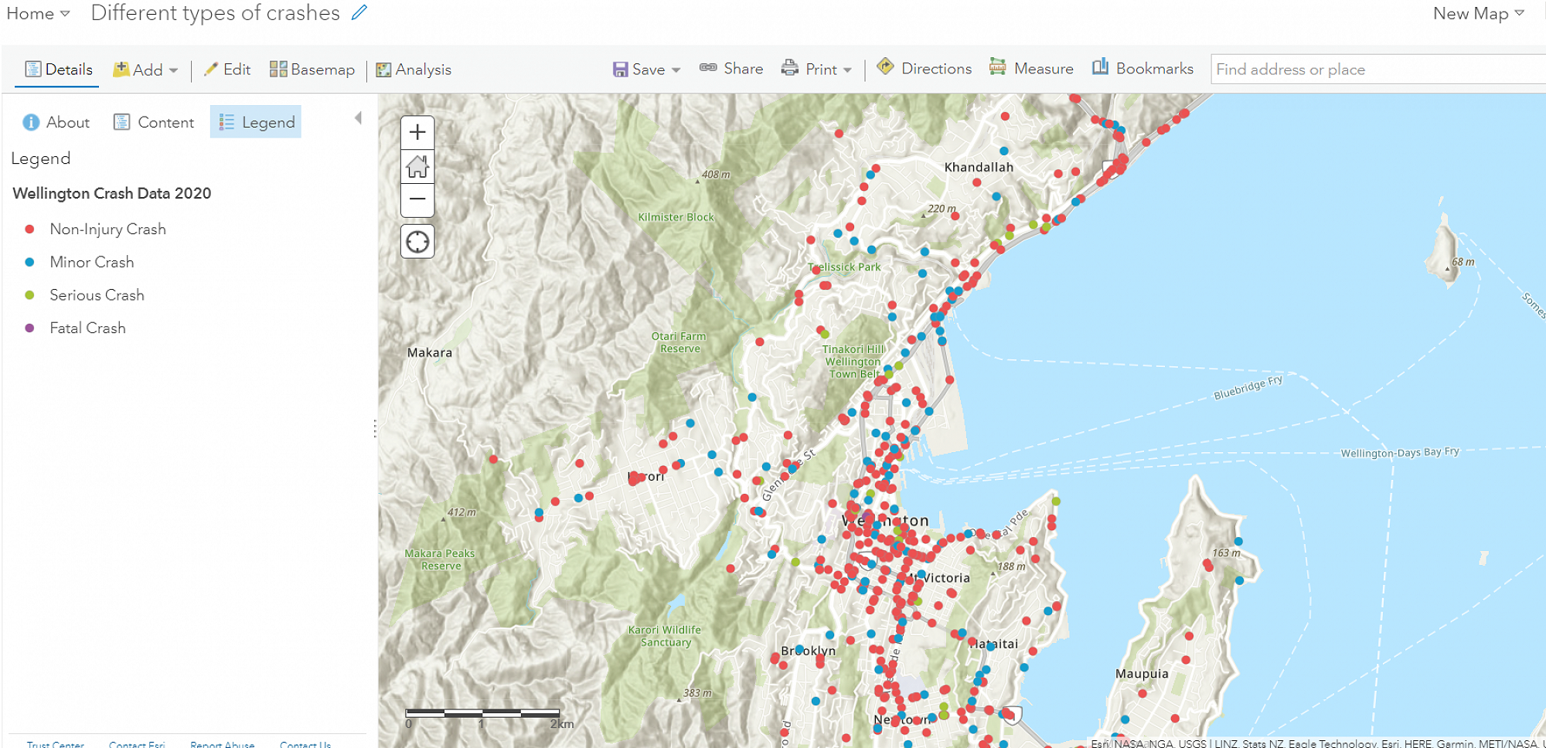Edit map title with pencil icon
Image resolution: width=1546 pixels, height=748 pixels.
click(359, 13)
